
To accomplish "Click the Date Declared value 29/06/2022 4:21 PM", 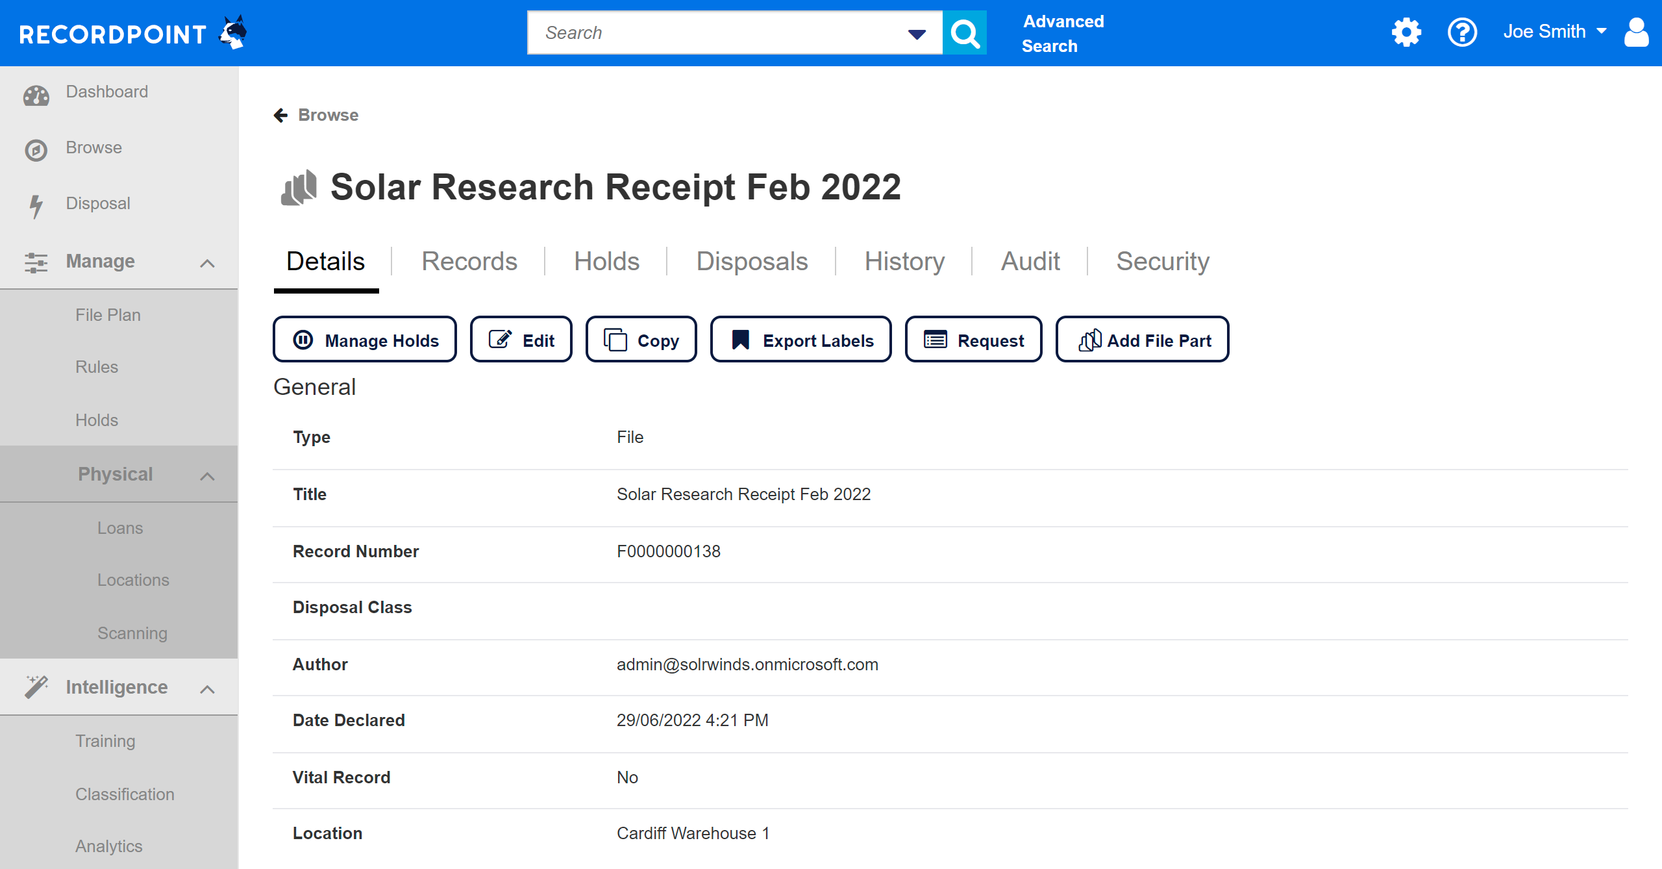I will click(692, 720).
